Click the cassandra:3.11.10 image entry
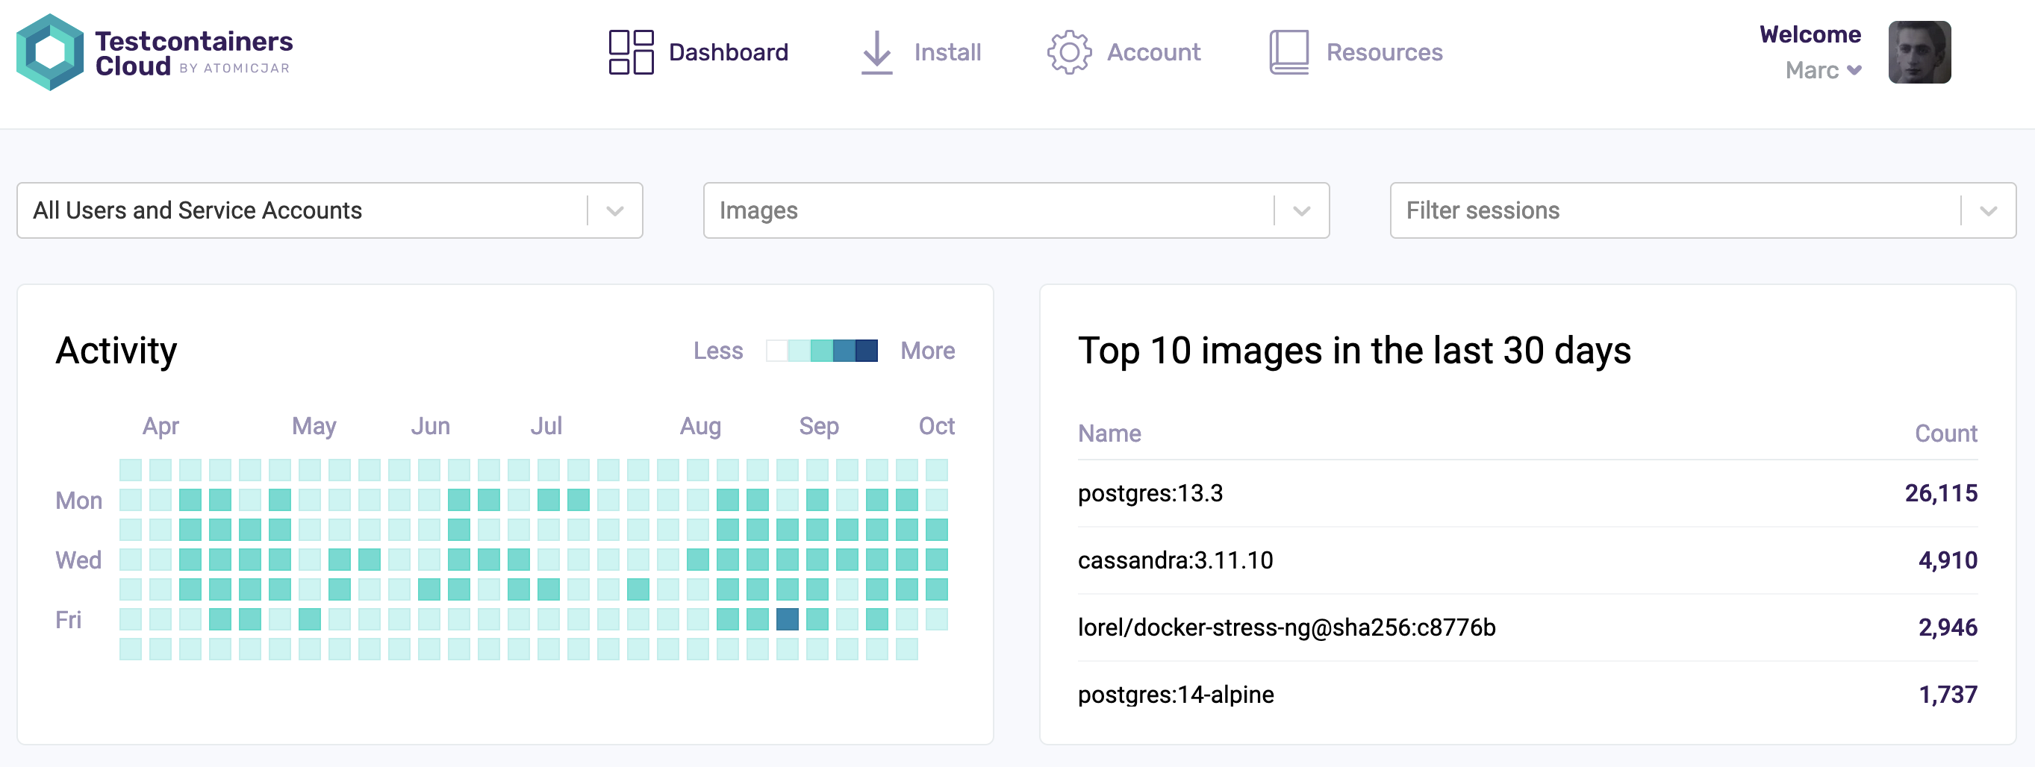The height and width of the screenshot is (767, 2035). [x=1177, y=560]
